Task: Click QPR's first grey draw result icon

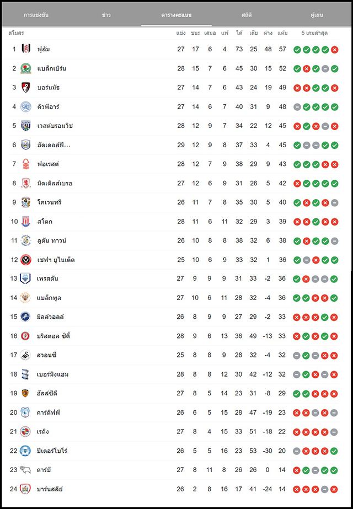Action: (x=297, y=107)
